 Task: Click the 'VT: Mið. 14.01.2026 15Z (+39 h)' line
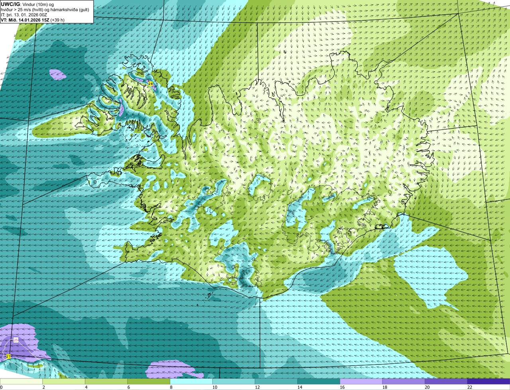pyautogui.click(x=33, y=20)
